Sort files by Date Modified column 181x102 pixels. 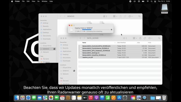pyautogui.click(x=121, y=43)
